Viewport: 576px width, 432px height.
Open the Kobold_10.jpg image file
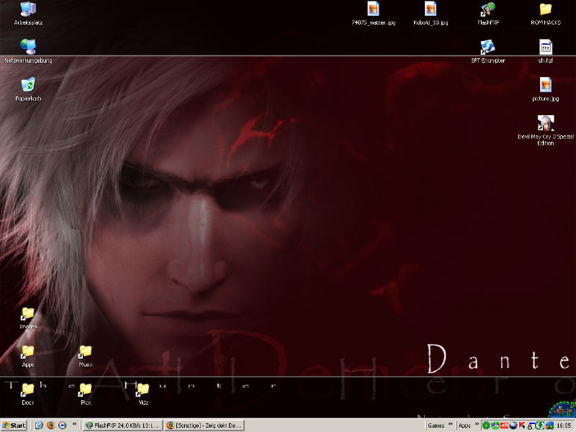431,13
